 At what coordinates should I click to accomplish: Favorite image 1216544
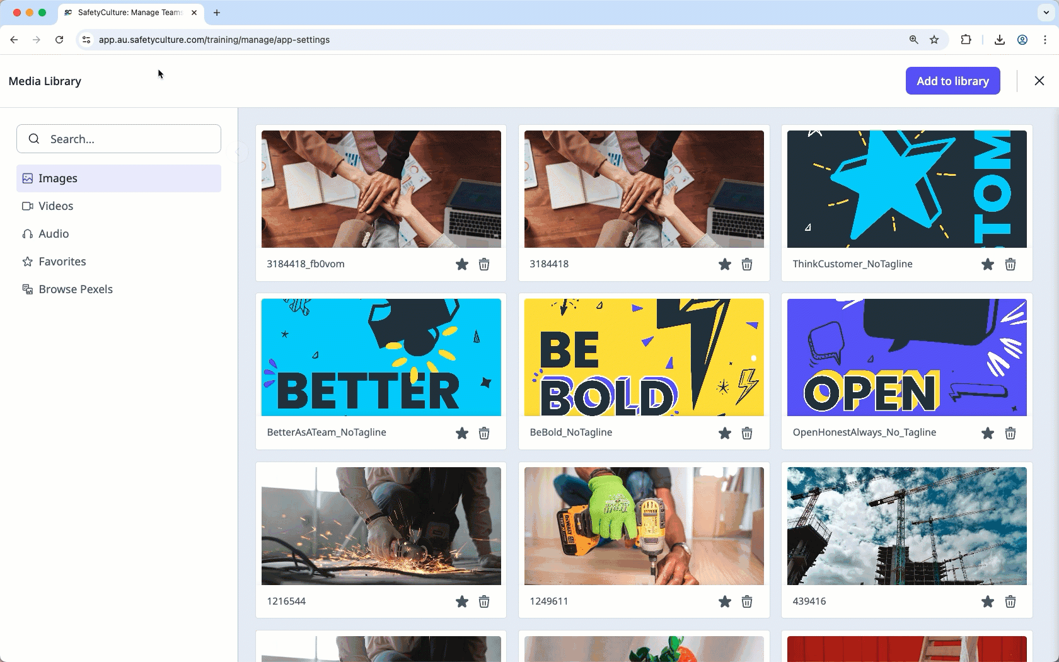click(462, 601)
